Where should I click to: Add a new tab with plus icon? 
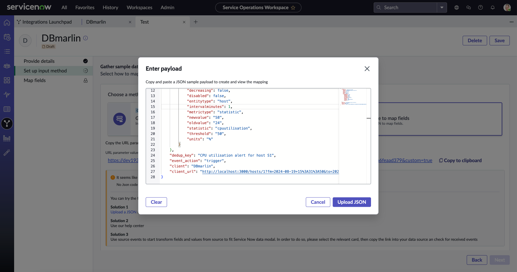click(196, 22)
